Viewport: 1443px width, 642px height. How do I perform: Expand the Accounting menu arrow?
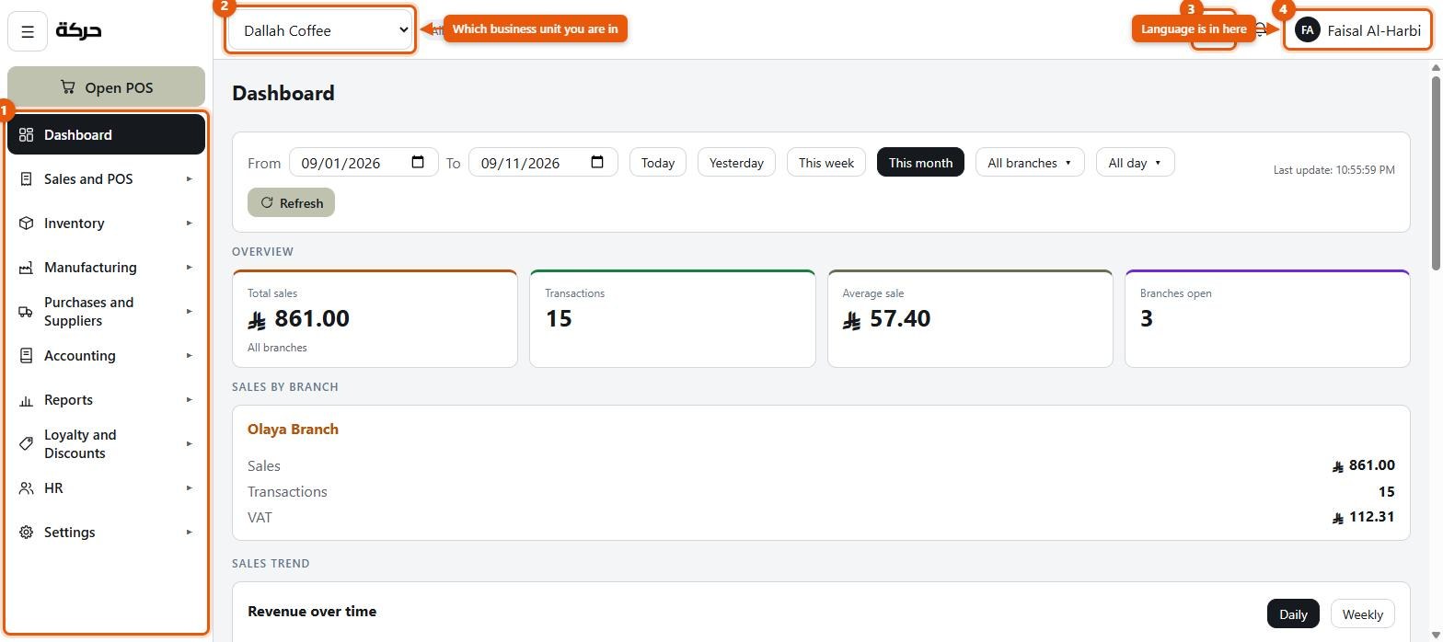189,356
